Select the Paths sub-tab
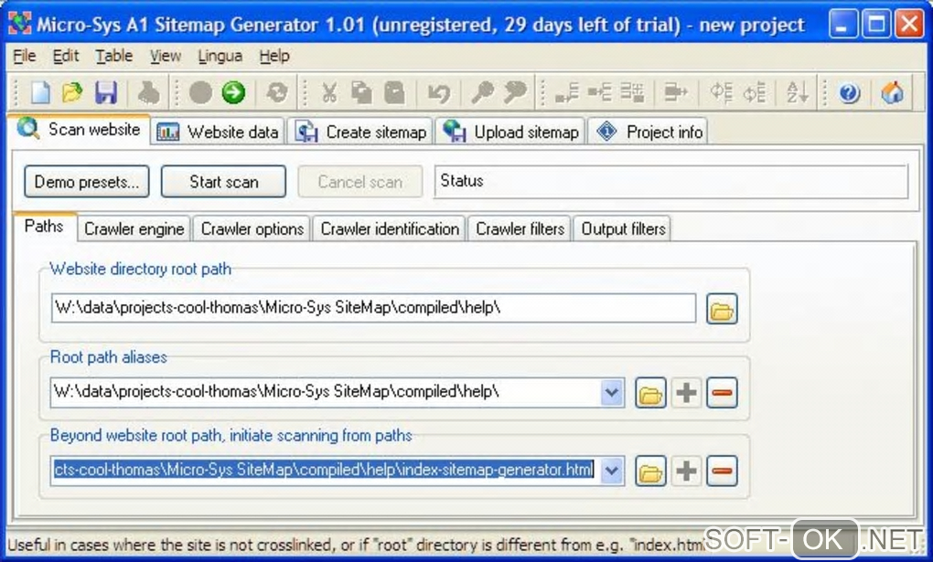 45,227
